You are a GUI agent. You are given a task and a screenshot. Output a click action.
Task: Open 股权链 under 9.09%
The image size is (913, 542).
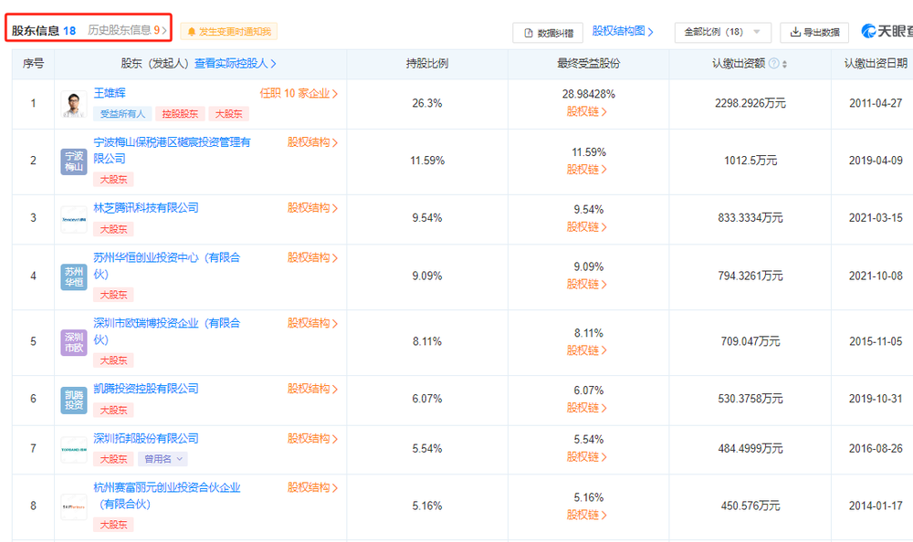click(587, 284)
